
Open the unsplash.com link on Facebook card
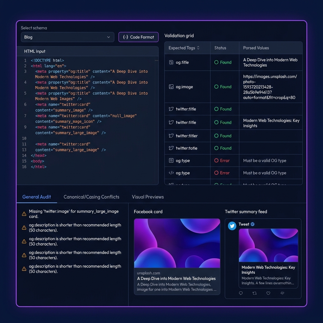pyautogui.click(x=149, y=273)
